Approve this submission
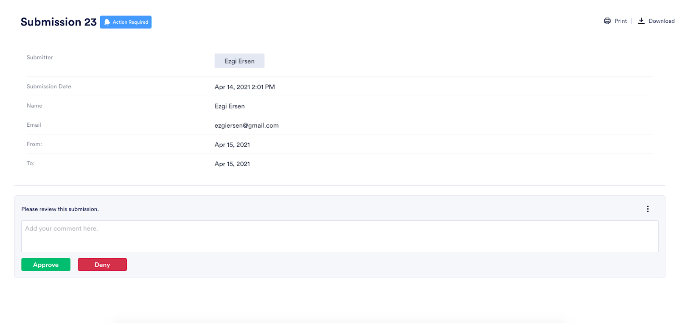Screen dimensions: 679x323 (46, 265)
